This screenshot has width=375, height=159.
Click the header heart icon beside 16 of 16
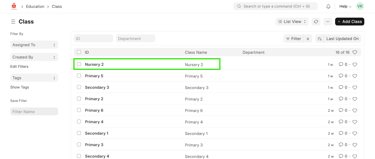tap(355, 52)
